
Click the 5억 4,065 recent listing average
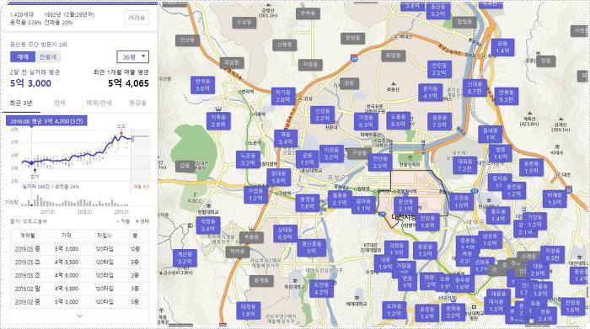tap(128, 83)
